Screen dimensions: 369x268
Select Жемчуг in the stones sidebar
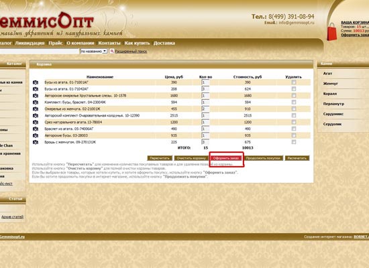pyautogui.click(x=330, y=84)
